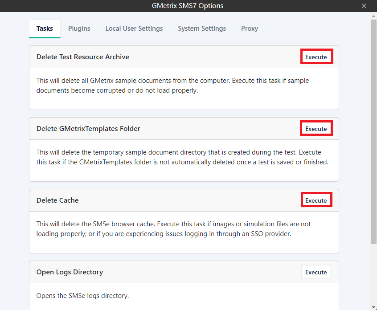This screenshot has height=310, width=377.
Task: Close the GMetrix SMS7 Options window
Action: 364,6
